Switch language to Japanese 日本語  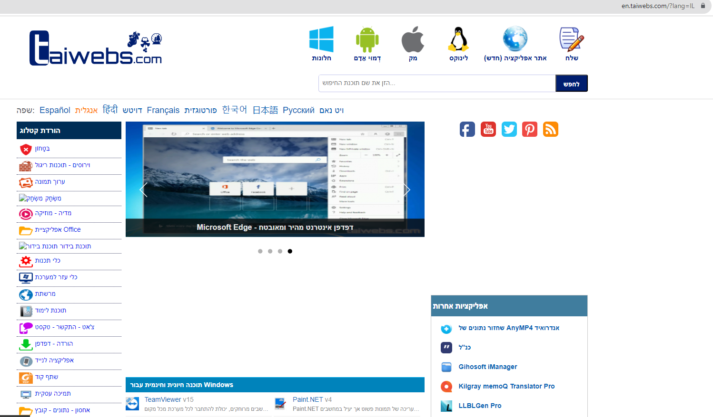[265, 110]
